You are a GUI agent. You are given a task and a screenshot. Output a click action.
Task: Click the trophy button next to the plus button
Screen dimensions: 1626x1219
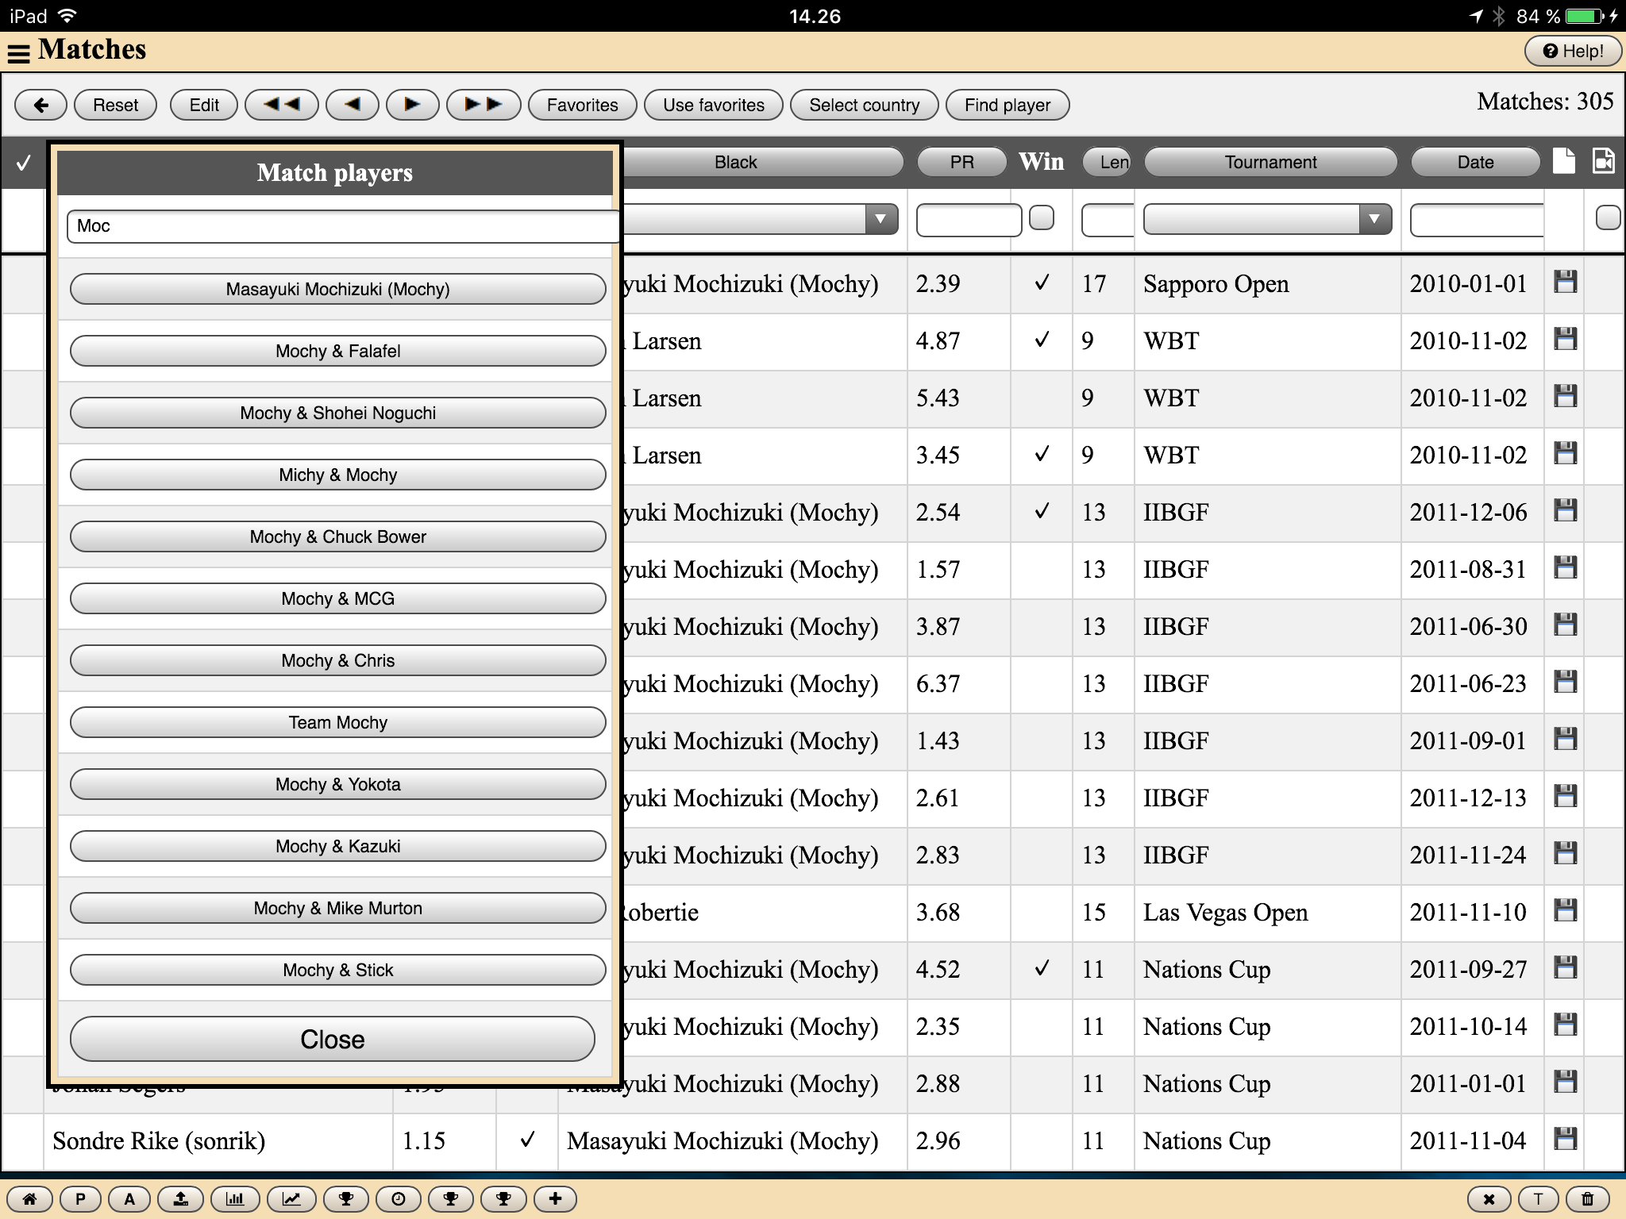tap(503, 1199)
